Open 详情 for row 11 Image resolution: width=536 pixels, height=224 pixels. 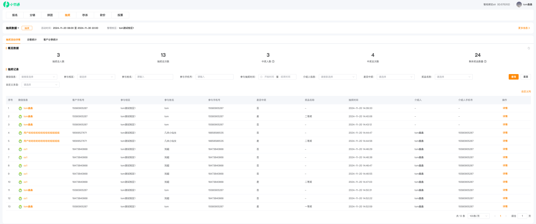pos(505,190)
